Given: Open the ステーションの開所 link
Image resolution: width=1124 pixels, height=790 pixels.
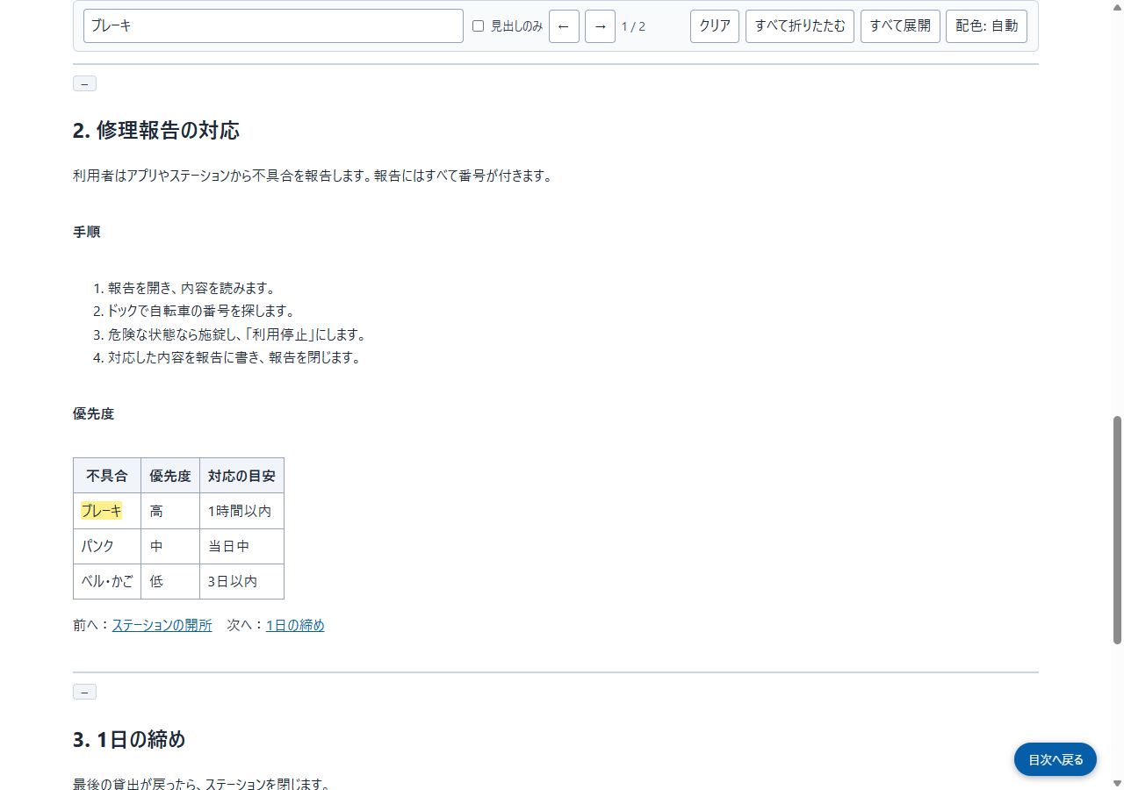Looking at the screenshot, I should pos(162,625).
